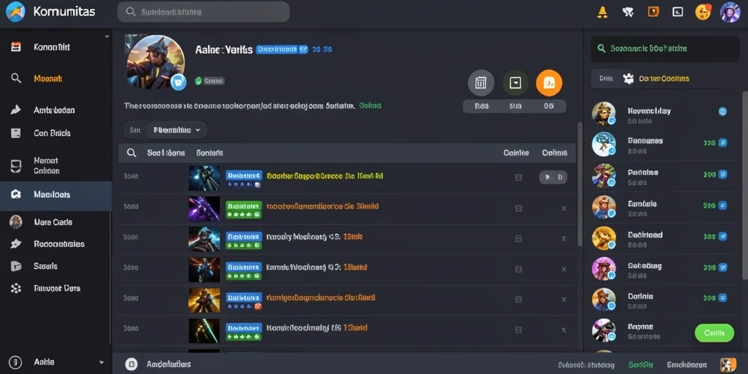This screenshot has height=374, width=748.
Task: Remove the green blade row with its X
Action: pos(564,330)
